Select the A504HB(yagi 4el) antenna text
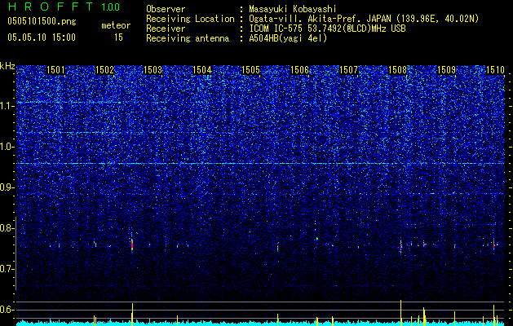 tap(288, 38)
